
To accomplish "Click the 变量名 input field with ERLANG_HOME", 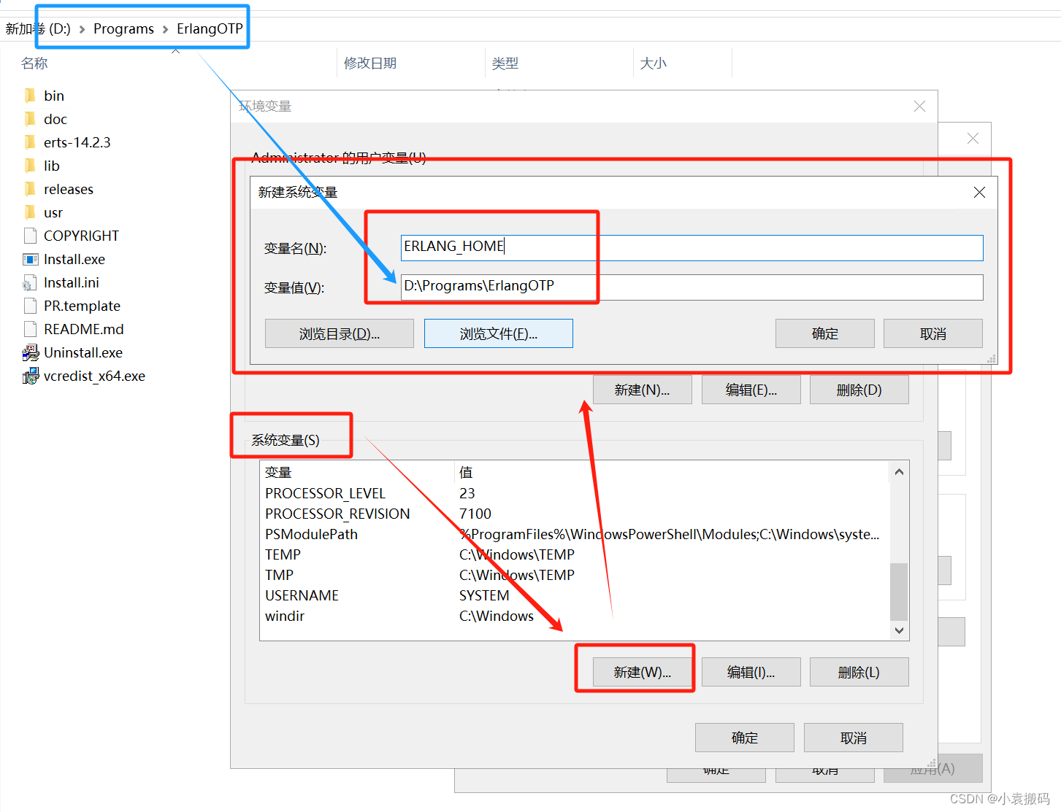I will click(692, 247).
